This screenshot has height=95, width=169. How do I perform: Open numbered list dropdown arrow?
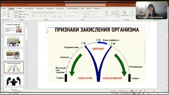tap(71, 13)
